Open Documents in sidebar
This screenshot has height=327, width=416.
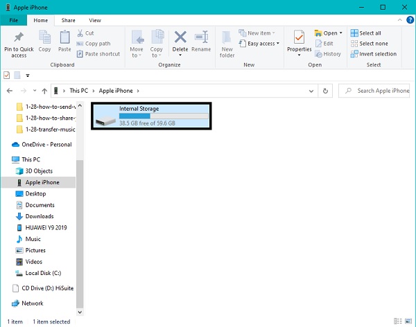tap(35, 205)
